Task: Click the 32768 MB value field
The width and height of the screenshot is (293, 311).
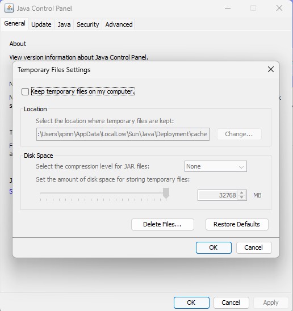Action: tap(219, 195)
